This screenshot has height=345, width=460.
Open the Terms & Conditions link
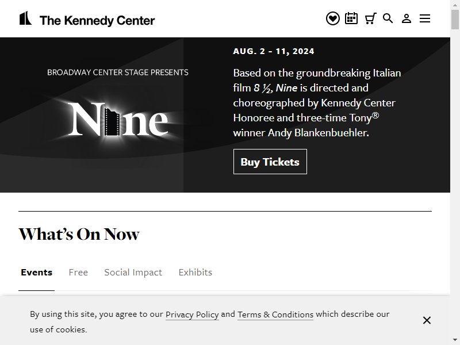click(x=275, y=315)
